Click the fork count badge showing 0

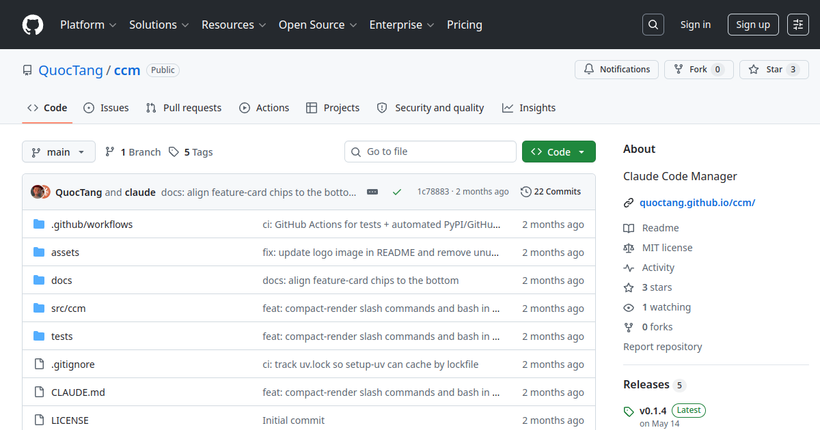[x=717, y=70]
